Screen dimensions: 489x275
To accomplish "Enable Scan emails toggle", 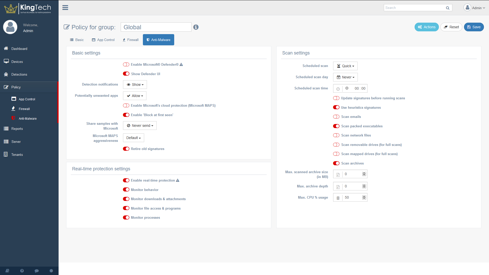I will [336, 117].
